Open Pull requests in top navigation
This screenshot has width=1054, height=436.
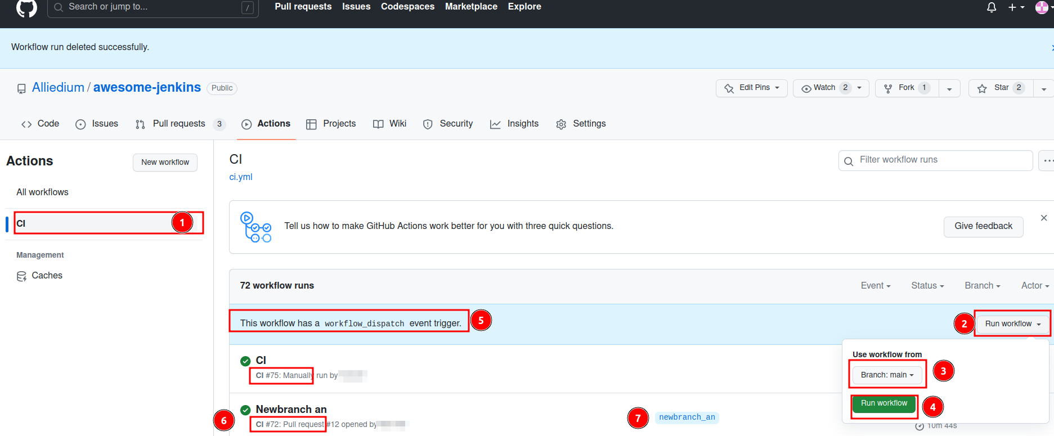(x=303, y=7)
